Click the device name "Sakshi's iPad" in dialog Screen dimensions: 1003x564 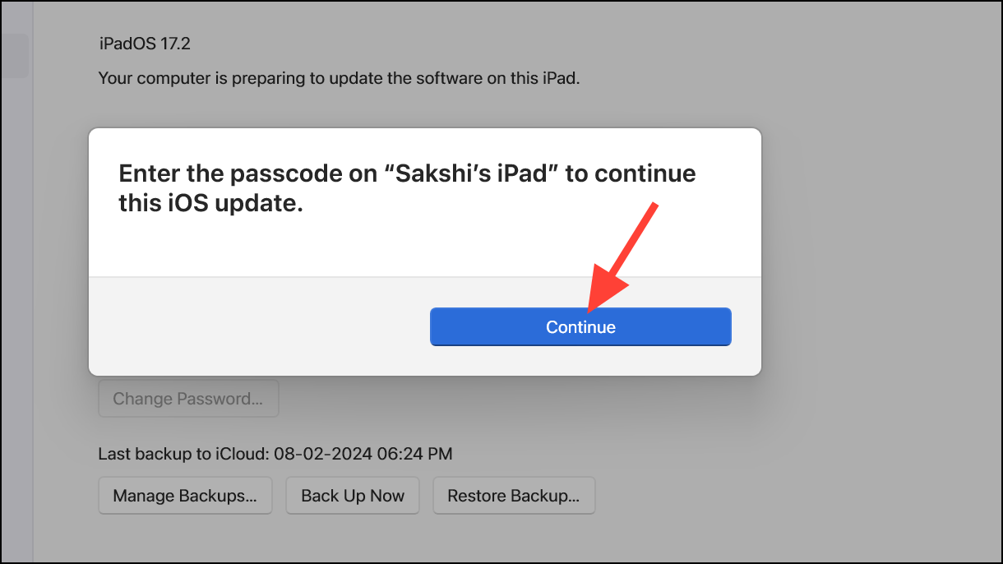pyautogui.click(x=478, y=174)
